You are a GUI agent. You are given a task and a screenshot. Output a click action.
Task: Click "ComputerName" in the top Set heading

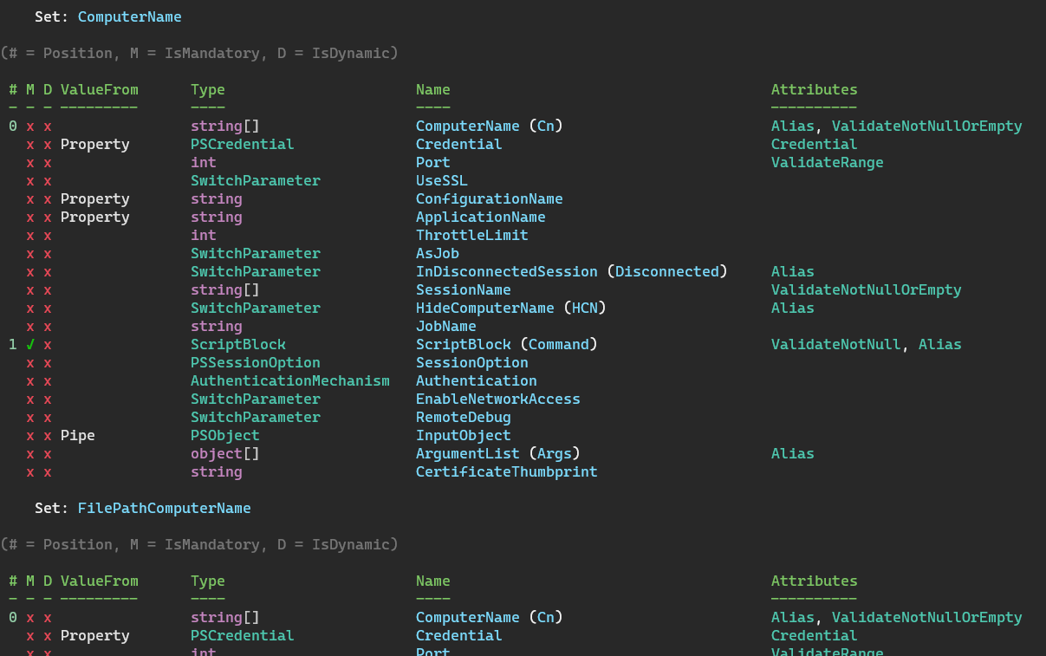click(x=130, y=16)
